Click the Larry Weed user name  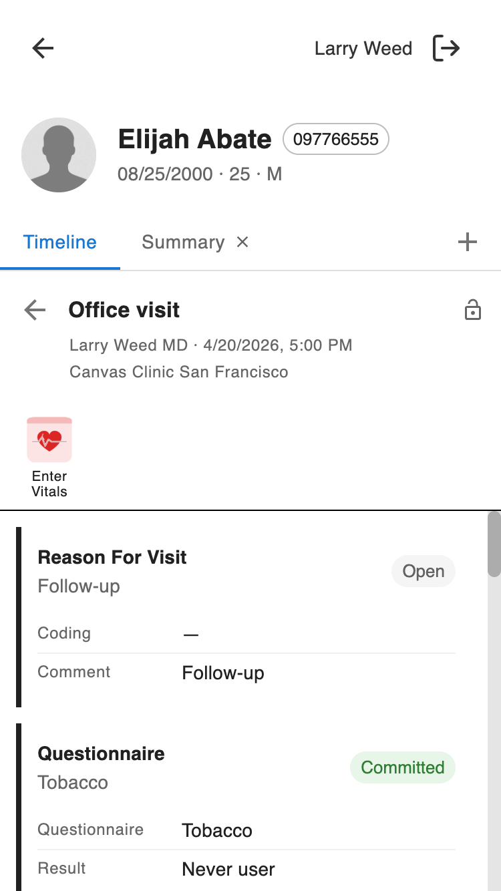[x=363, y=48]
